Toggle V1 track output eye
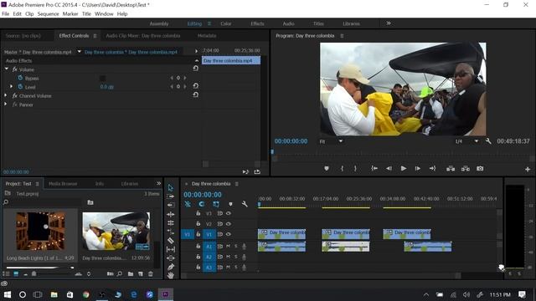This screenshot has height=301, width=536. pos(229,234)
